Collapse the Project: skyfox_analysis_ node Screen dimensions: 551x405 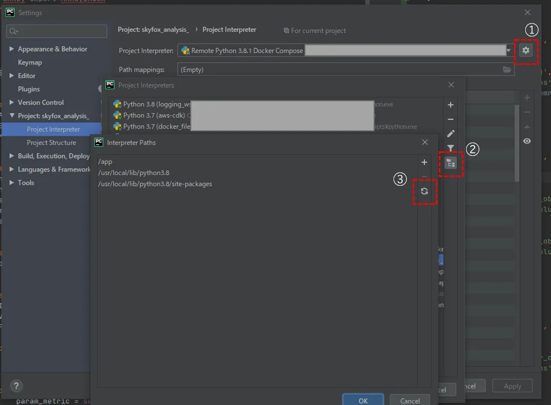pyautogui.click(x=12, y=116)
